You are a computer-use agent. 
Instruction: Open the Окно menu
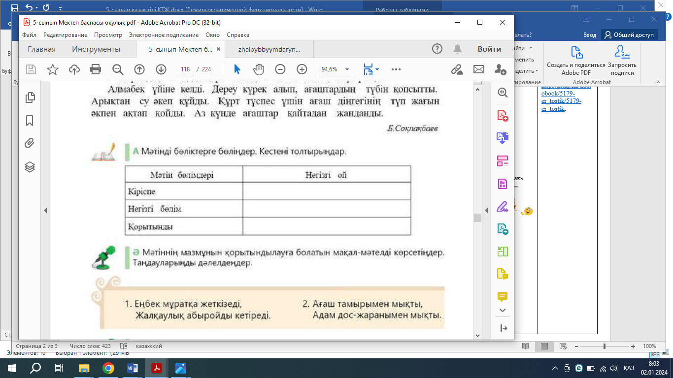[212, 35]
